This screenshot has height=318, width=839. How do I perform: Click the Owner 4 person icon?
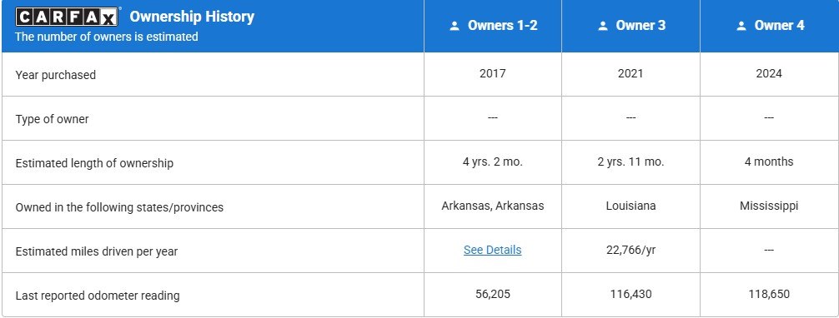pyautogui.click(x=741, y=26)
